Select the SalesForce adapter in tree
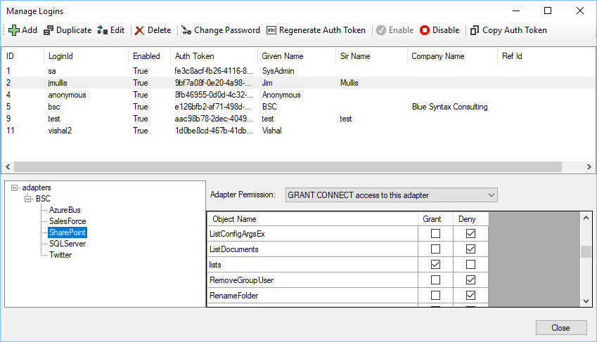The height and width of the screenshot is (342, 597). pos(68,221)
